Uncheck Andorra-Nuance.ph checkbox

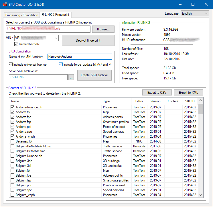(13, 107)
